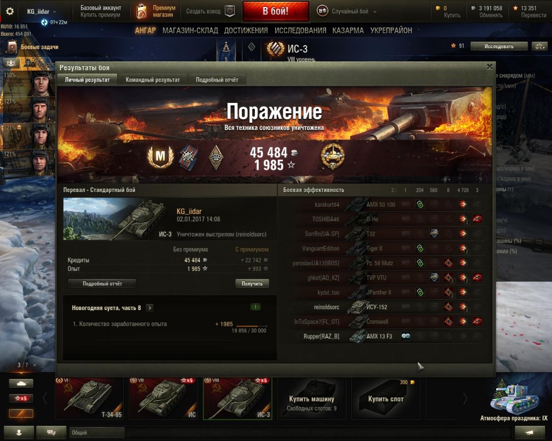
Task: Switch to the Team result tab
Action: pos(153,79)
